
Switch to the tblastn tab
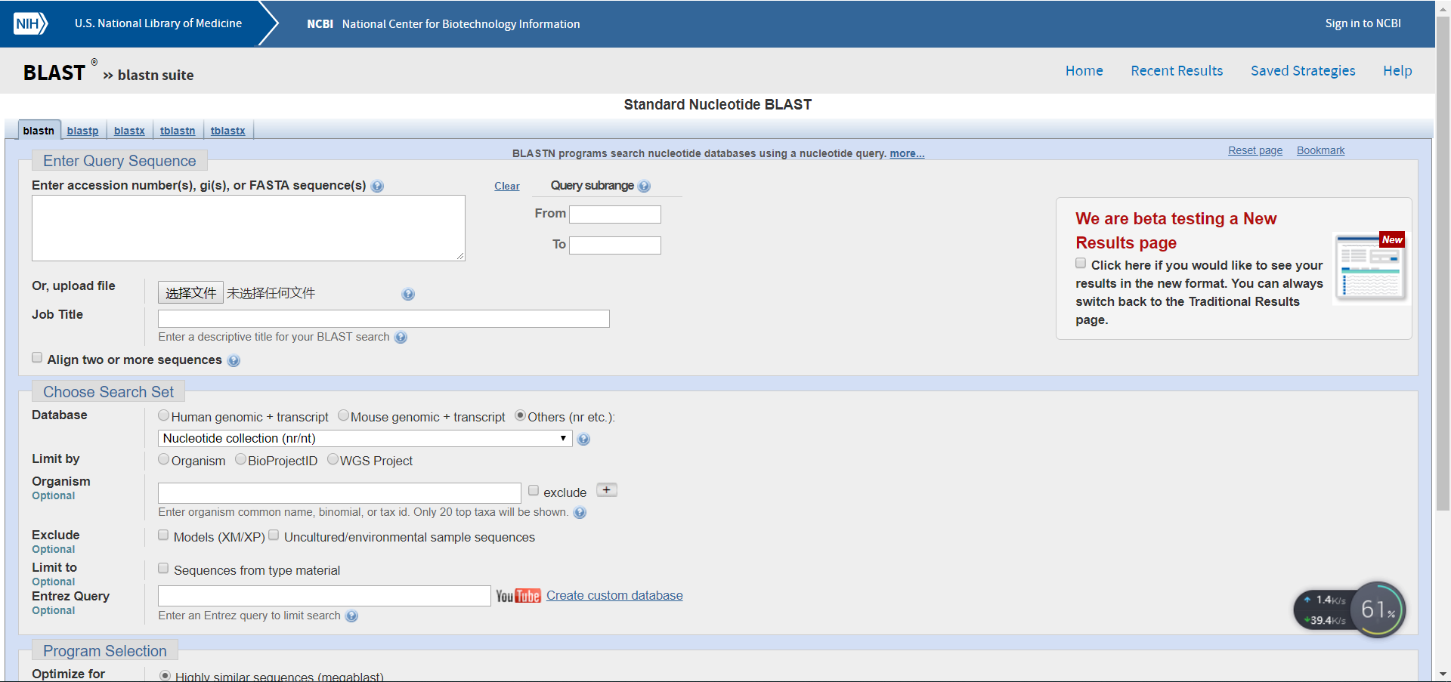[x=178, y=131]
